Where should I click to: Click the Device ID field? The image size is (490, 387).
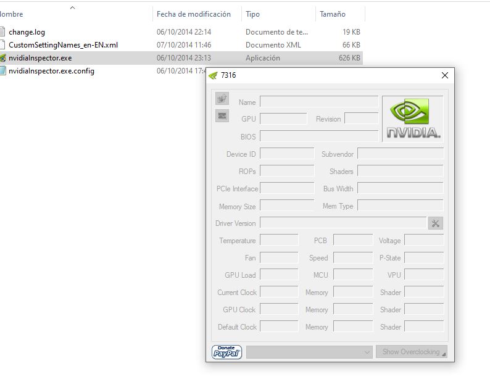click(287, 154)
